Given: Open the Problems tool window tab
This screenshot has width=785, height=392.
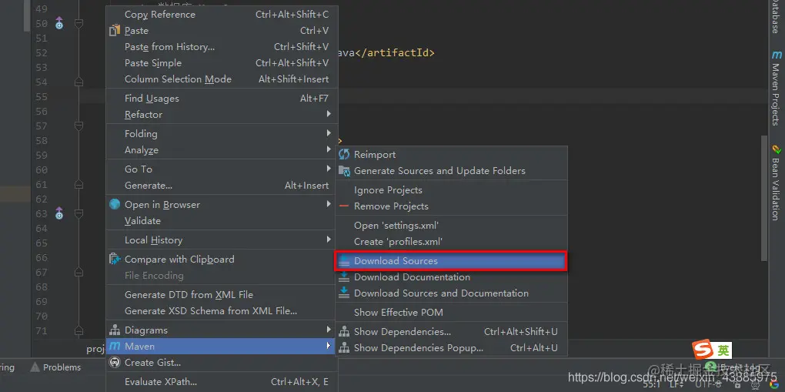Looking at the screenshot, I should (55, 367).
